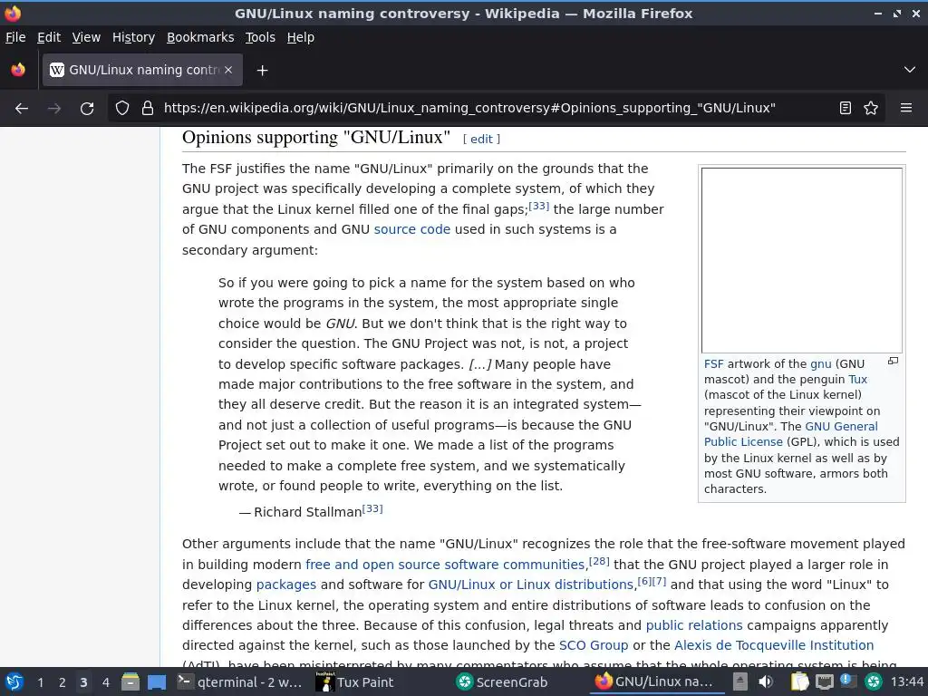Switch to workspace 1
This screenshot has width=928, height=696.
point(40,682)
